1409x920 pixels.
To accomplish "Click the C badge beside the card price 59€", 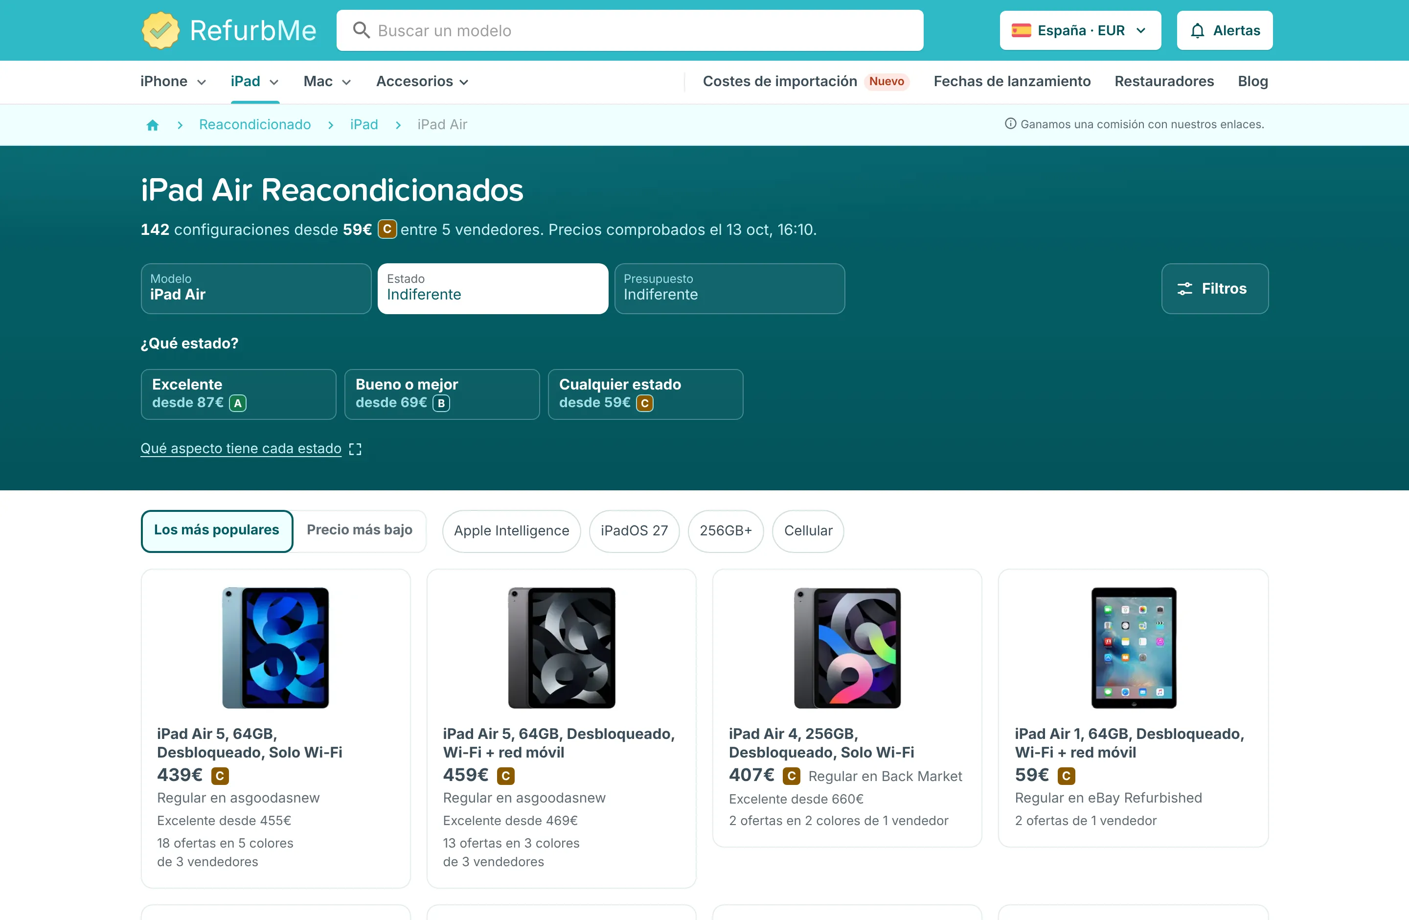I will pos(1066,776).
